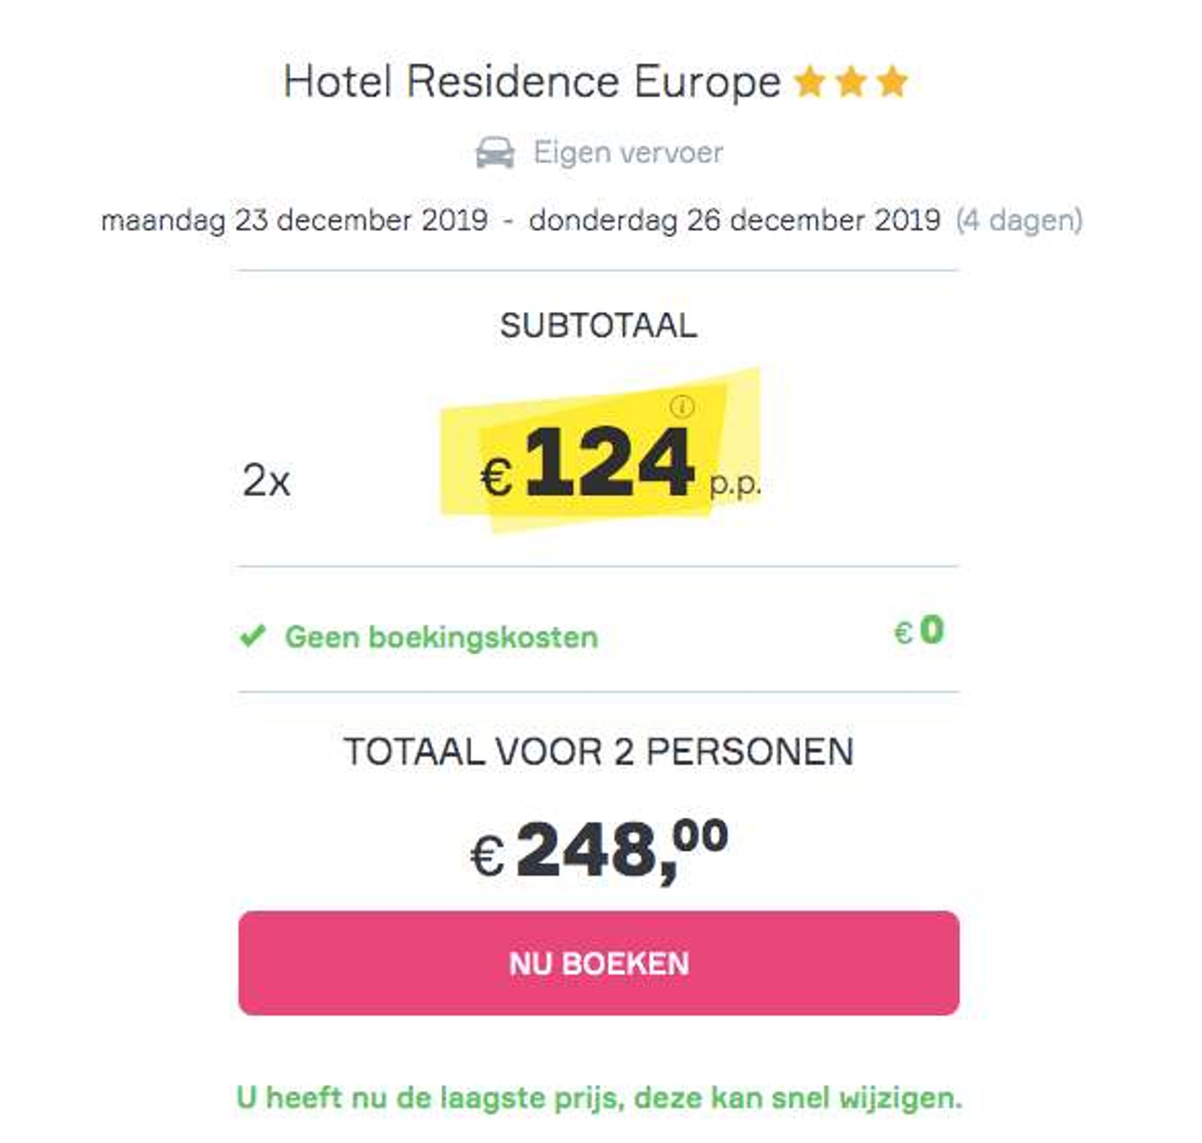Open the Hotel Residence Europe title
The image size is (1202, 1143).
(532, 82)
